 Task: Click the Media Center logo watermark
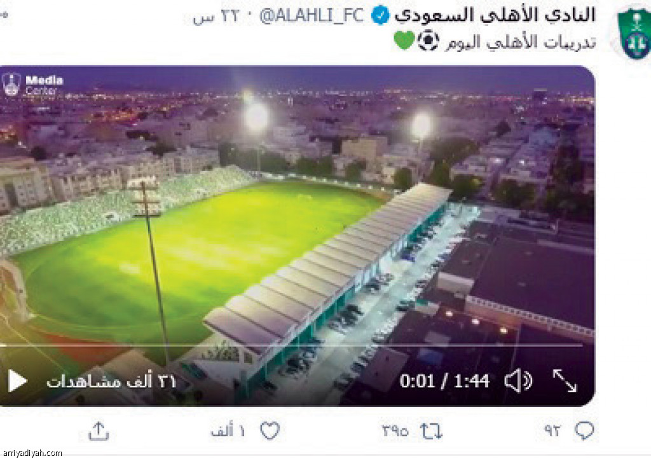pos(32,85)
